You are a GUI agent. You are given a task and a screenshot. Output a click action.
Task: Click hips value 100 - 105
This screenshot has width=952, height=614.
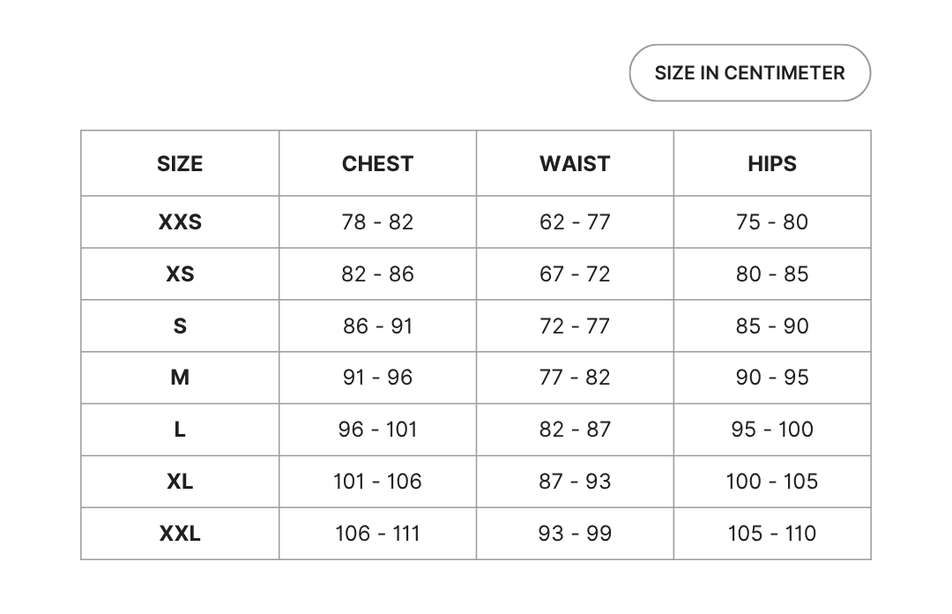pyautogui.click(x=772, y=482)
